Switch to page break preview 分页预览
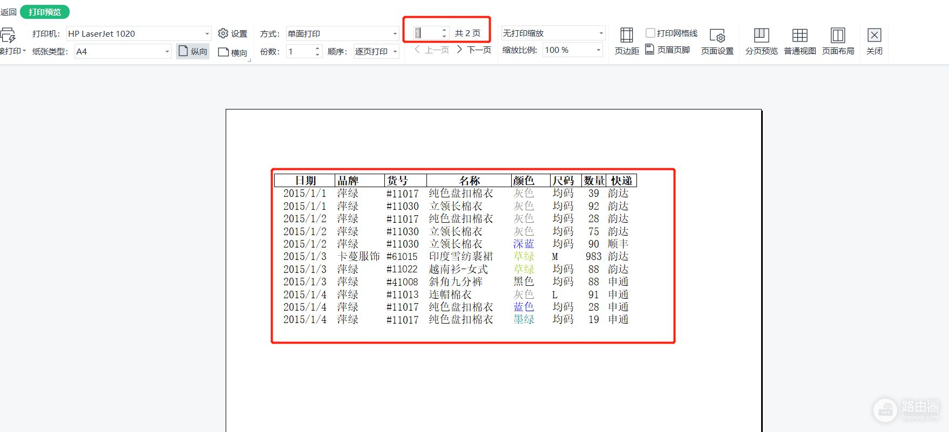The image size is (949, 432). pos(761,42)
